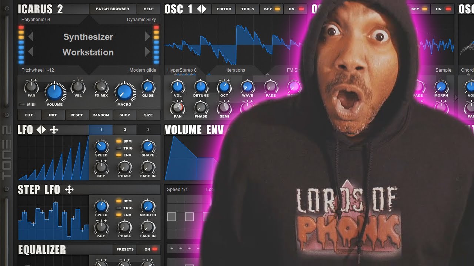Image resolution: width=474 pixels, height=266 pixels.
Task: Open the OSC 1 TOOLS menu
Action: (x=248, y=9)
